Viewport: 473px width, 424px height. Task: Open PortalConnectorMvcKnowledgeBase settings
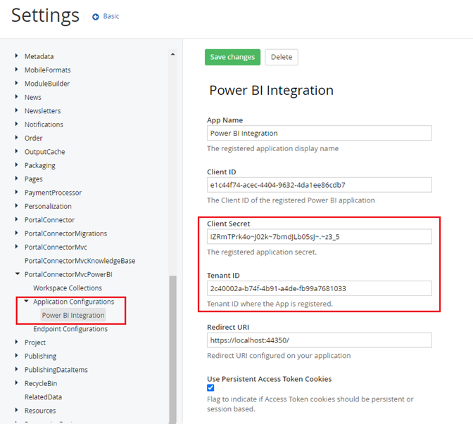pos(80,261)
